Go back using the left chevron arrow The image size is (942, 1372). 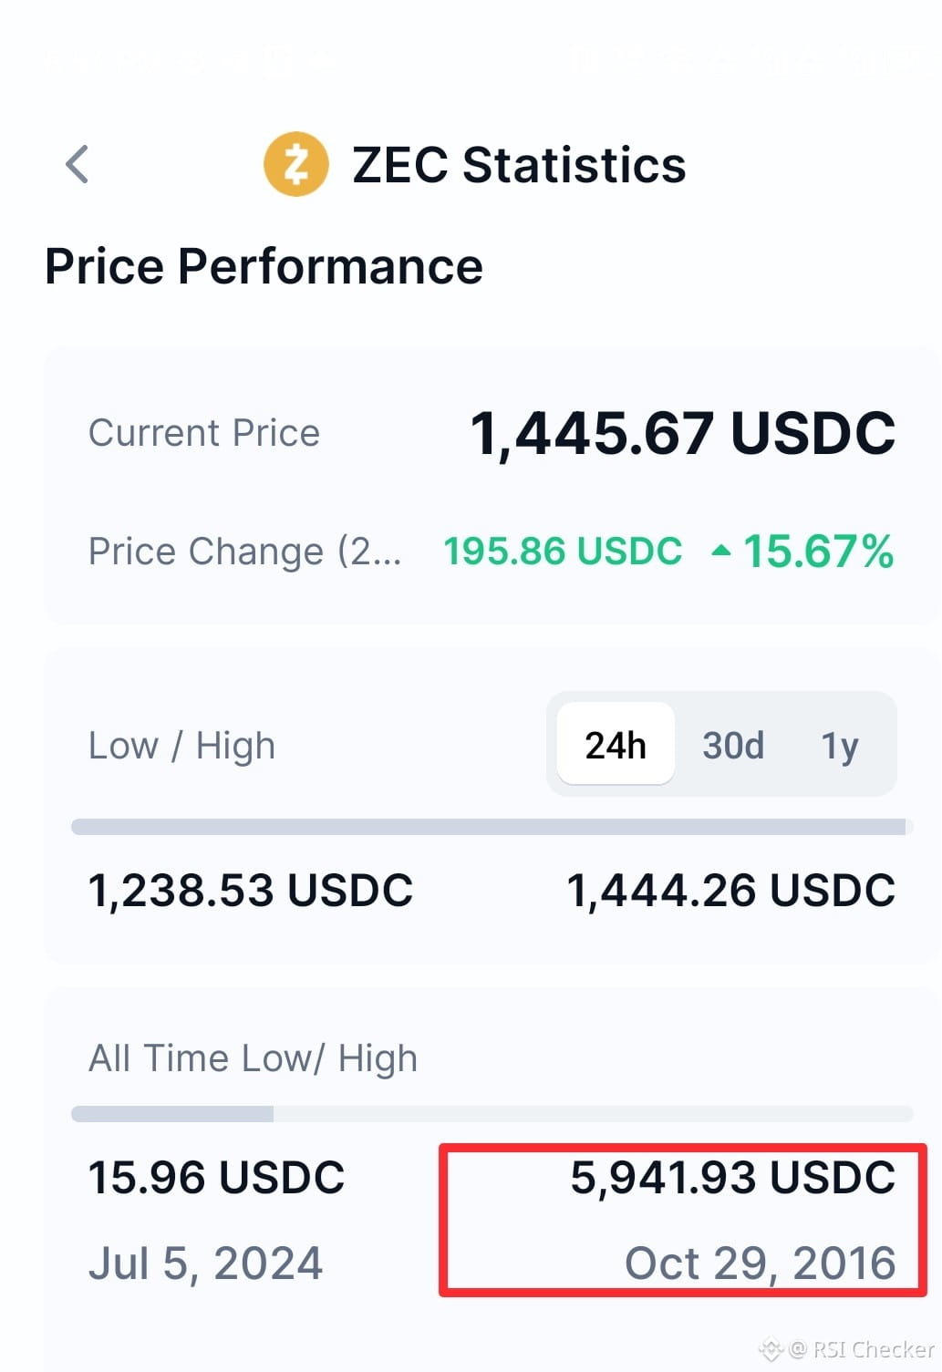[78, 164]
